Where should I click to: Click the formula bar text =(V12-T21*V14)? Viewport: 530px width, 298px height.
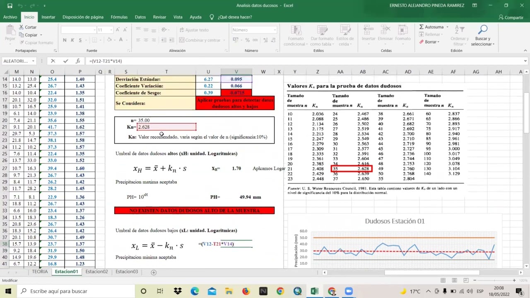point(106,61)
